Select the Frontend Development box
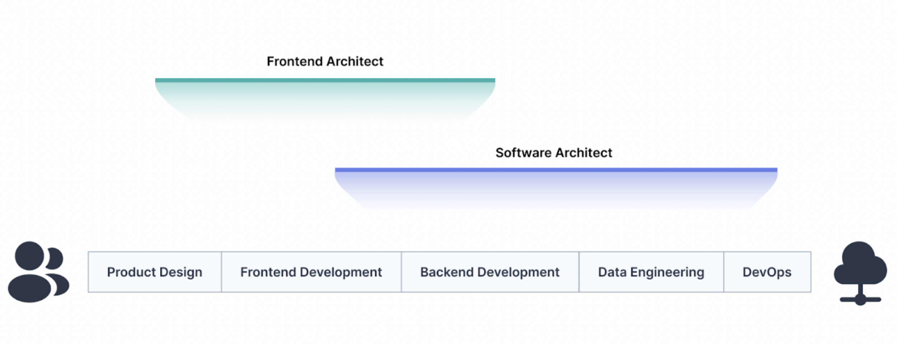The height and width of the screenshot is (344, 897). (x=311, y=272)
